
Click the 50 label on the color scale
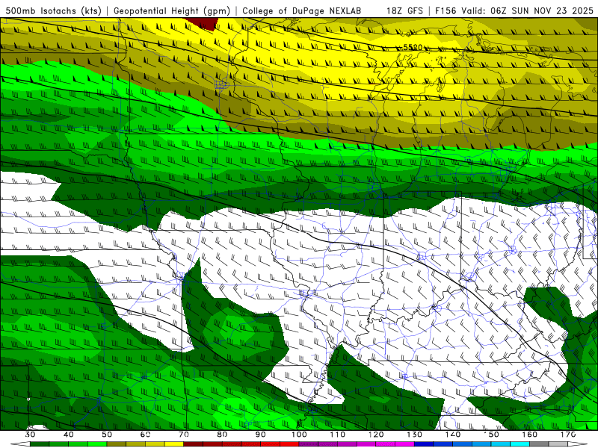(x=107, y=435)
